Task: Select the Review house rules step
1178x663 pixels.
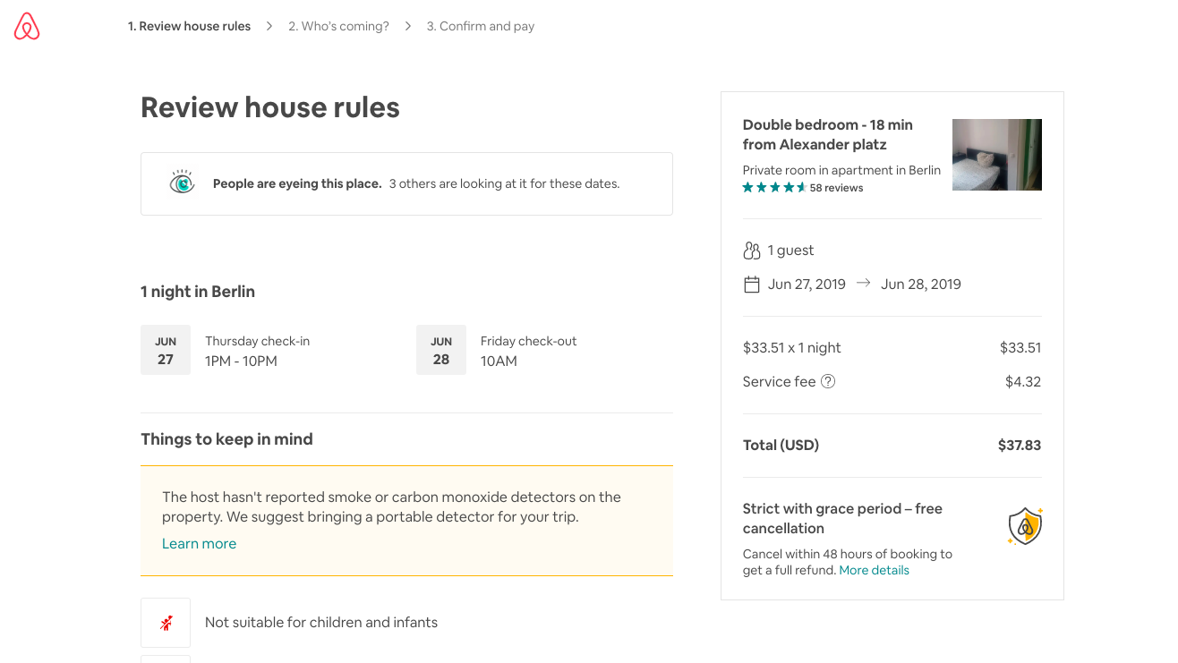Action: [x=189, y=26]
